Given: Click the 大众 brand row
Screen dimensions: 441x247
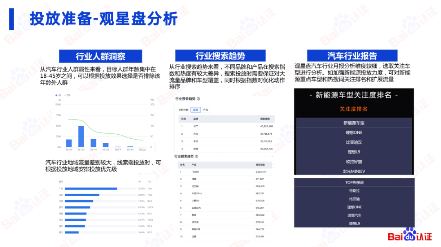Looking at the screenshot, I should (x=226, y=134).
